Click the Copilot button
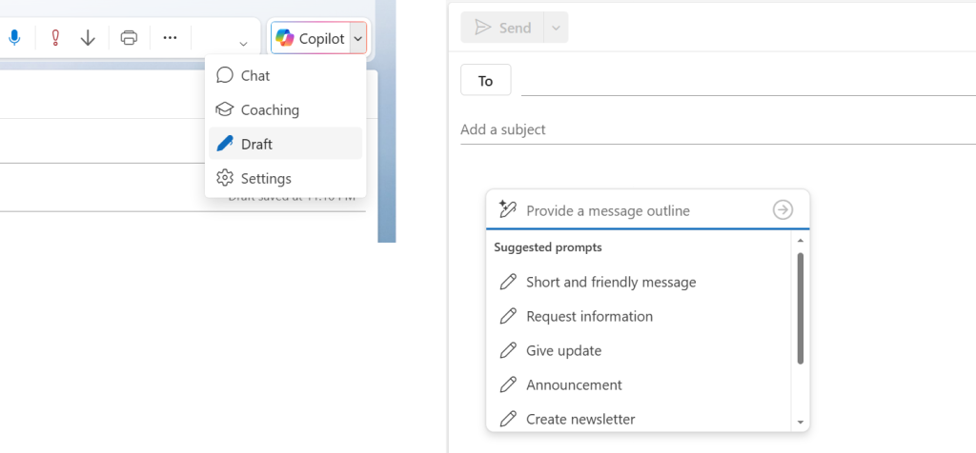976x453 pixels. [x=310, y=39]
